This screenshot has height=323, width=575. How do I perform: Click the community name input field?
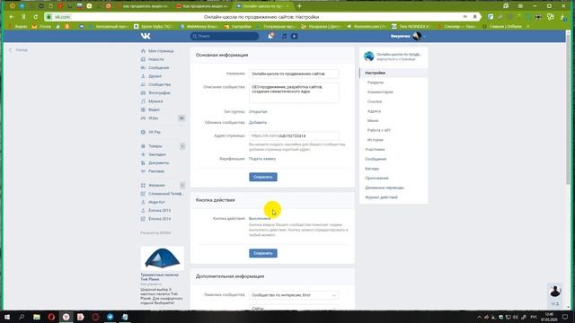294,74
